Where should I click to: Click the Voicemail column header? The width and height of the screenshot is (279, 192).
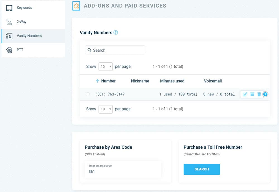tap(213, 81)
